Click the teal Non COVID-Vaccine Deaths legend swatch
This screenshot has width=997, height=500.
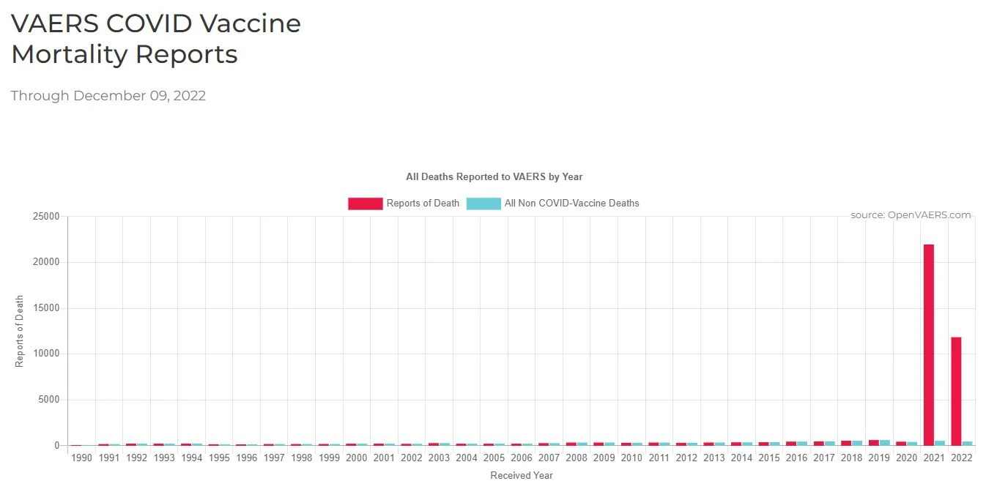click(x=483, y=204)
